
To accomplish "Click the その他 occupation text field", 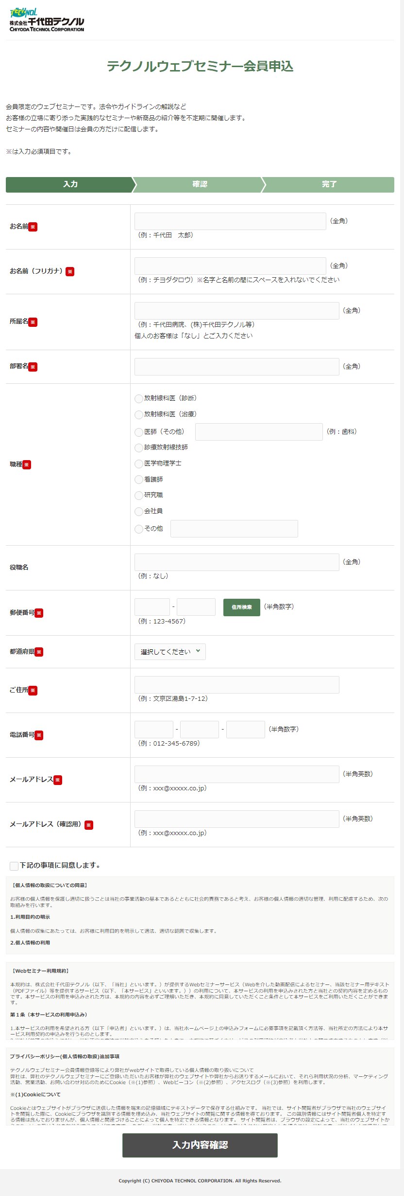I will (x=234, y=529).
